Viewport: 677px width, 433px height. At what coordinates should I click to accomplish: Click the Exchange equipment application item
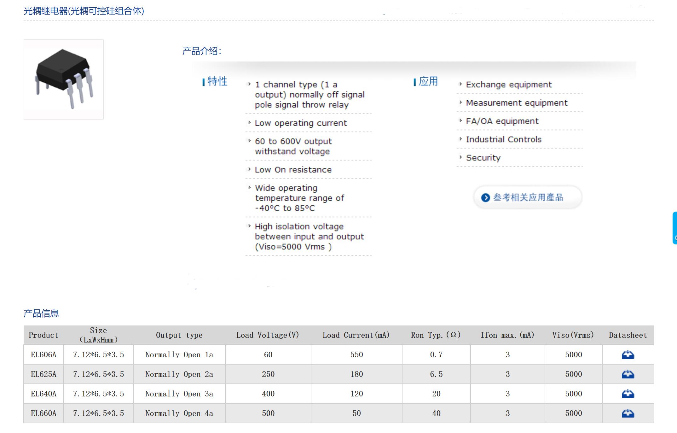[509, 85]
